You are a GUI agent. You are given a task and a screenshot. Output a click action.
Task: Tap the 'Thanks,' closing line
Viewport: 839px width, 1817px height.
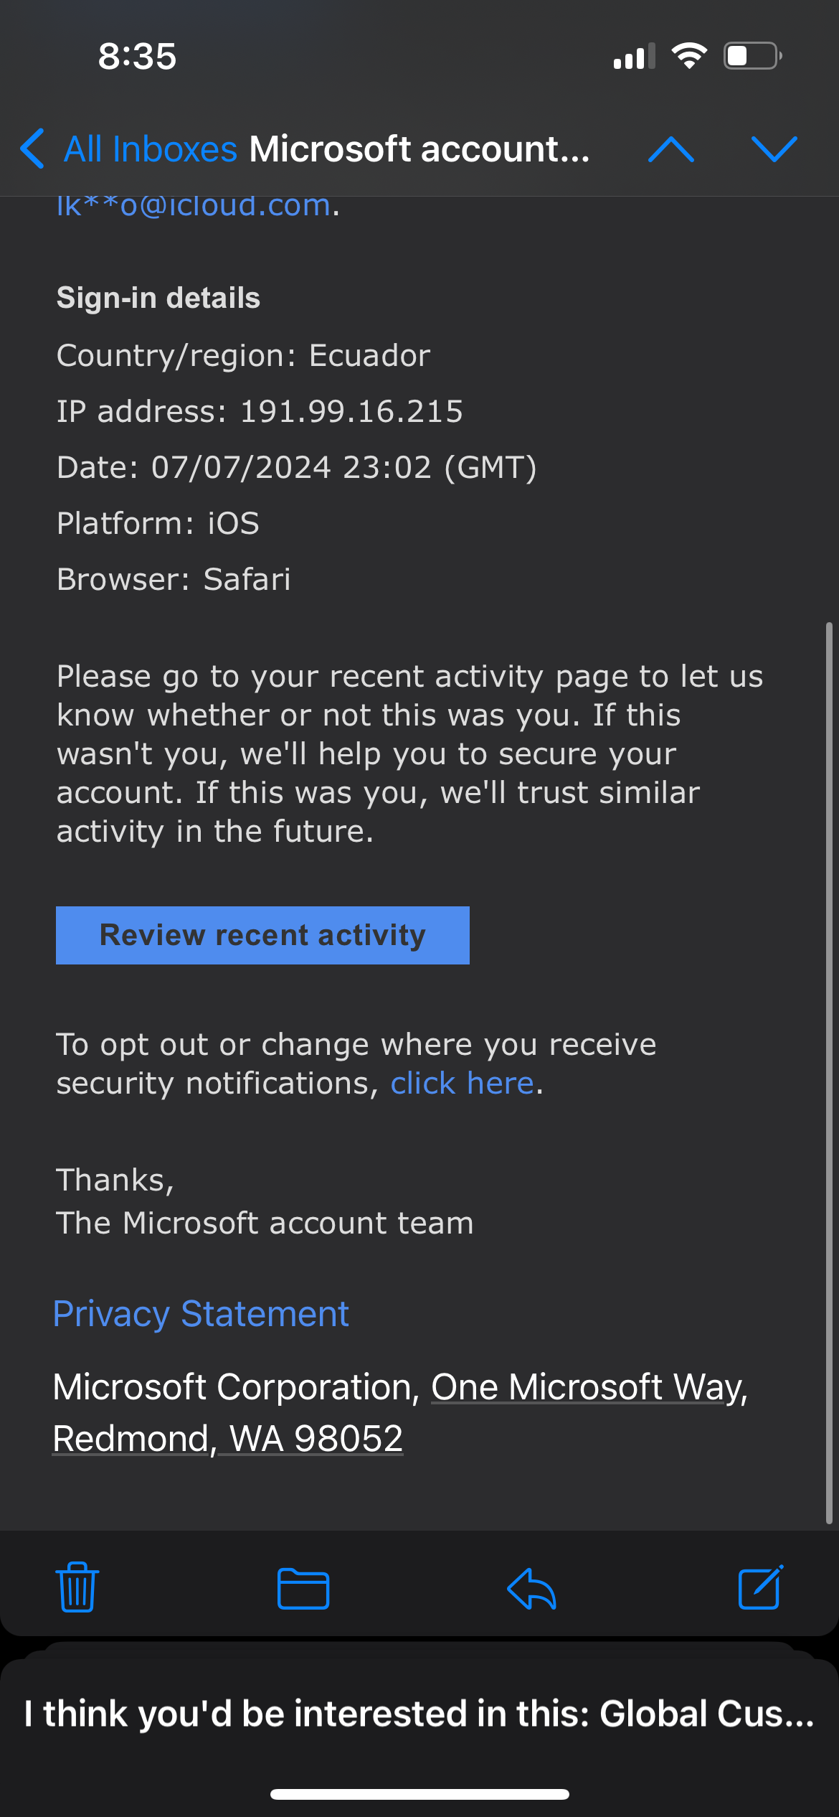pyautogui.click(x=115, y=1180)
